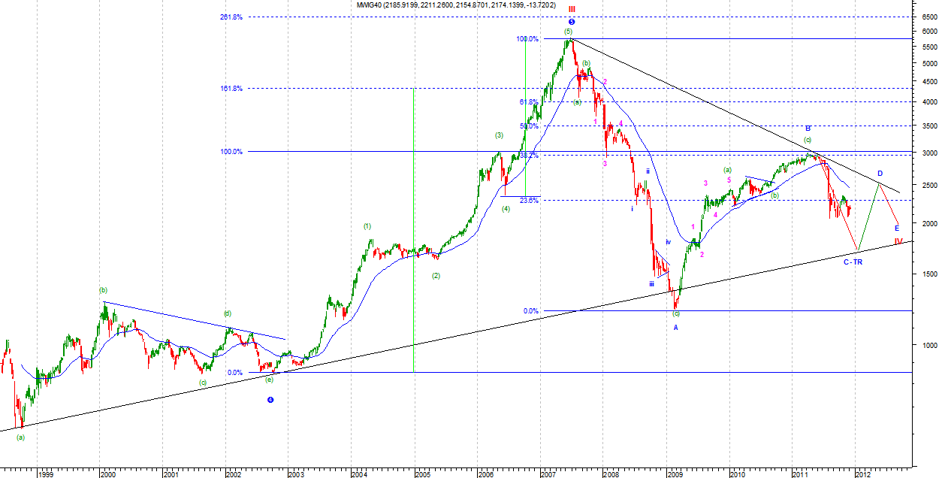The image size is (939, 478).
Task: Select the vertical green line near 2005
Action: click(x=414, y=225)
